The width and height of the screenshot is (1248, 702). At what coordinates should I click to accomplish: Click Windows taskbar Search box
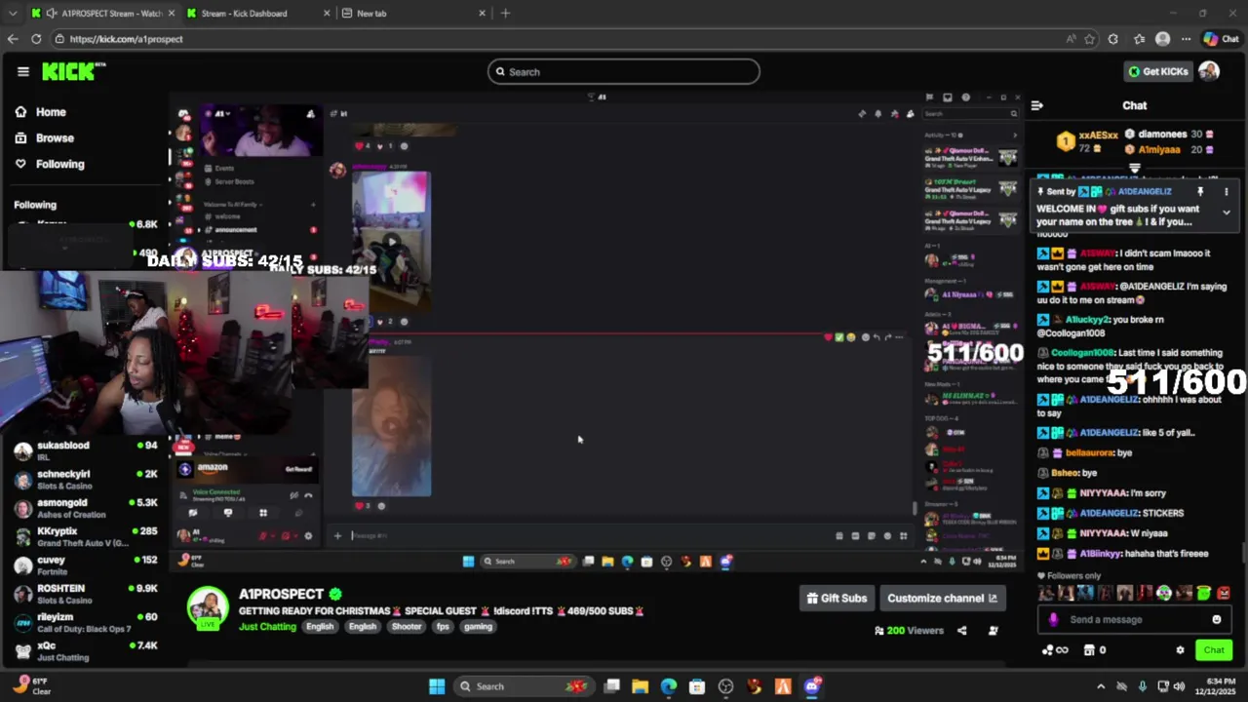525,686
